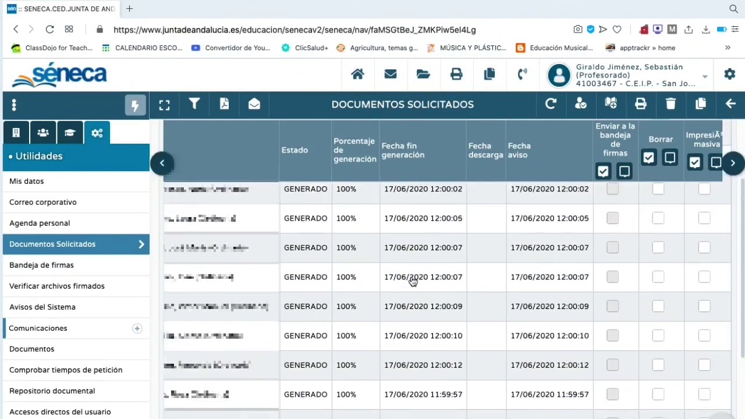Viewport: 745px width, 419px height.
Task: Select all in Borrar column header
Action: click(648, 158)
